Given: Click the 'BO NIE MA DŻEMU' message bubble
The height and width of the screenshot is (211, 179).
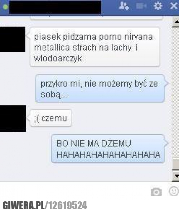Looking at the screenshot, I should [x=108, y=149].
